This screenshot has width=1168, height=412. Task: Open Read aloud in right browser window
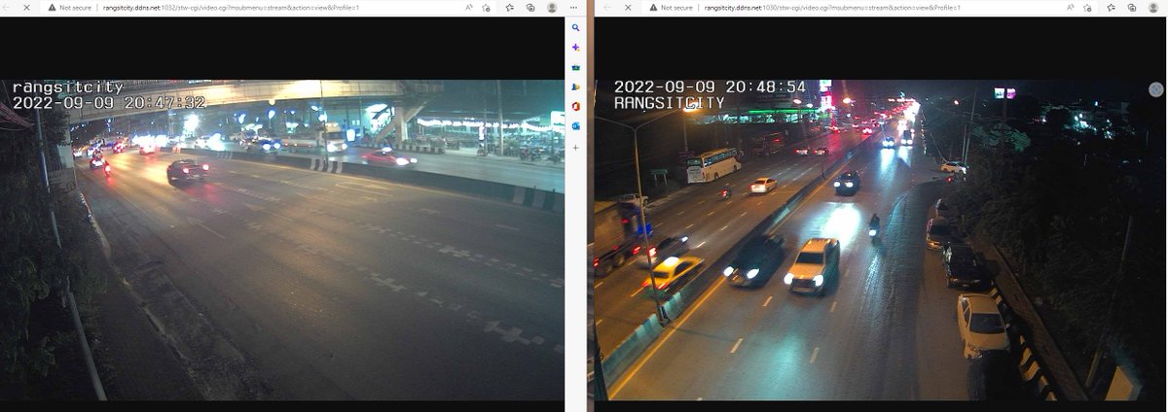point(1072,7)
